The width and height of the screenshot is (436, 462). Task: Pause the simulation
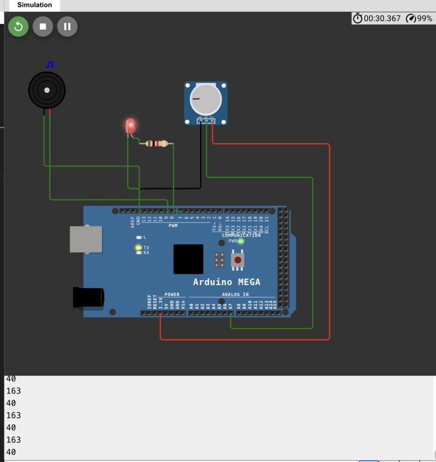coord(67,27)
